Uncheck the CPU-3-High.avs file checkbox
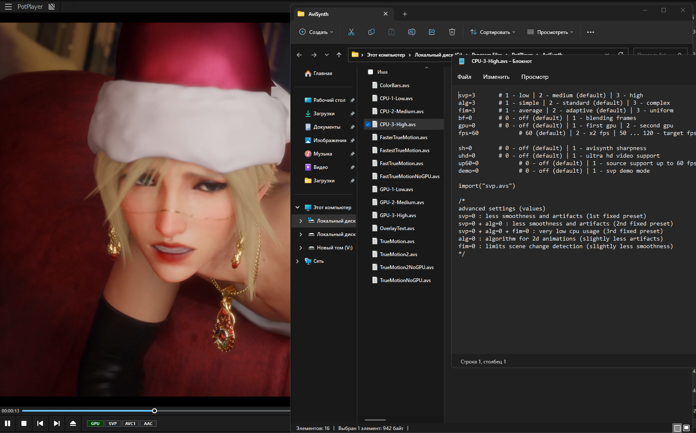This screenshot has width=696, height=433. 368,124
